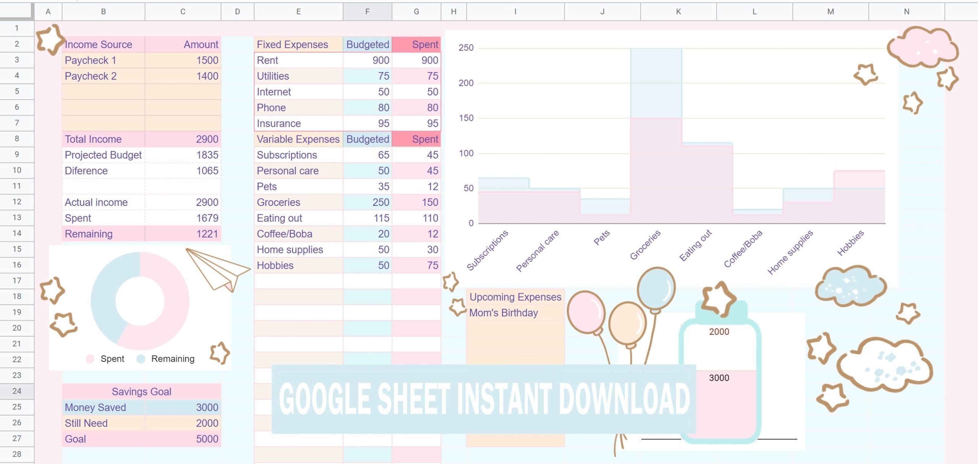Viewport: 978px width, 464px height.
Task: Select column N header
Action: (x=907, y=11)
